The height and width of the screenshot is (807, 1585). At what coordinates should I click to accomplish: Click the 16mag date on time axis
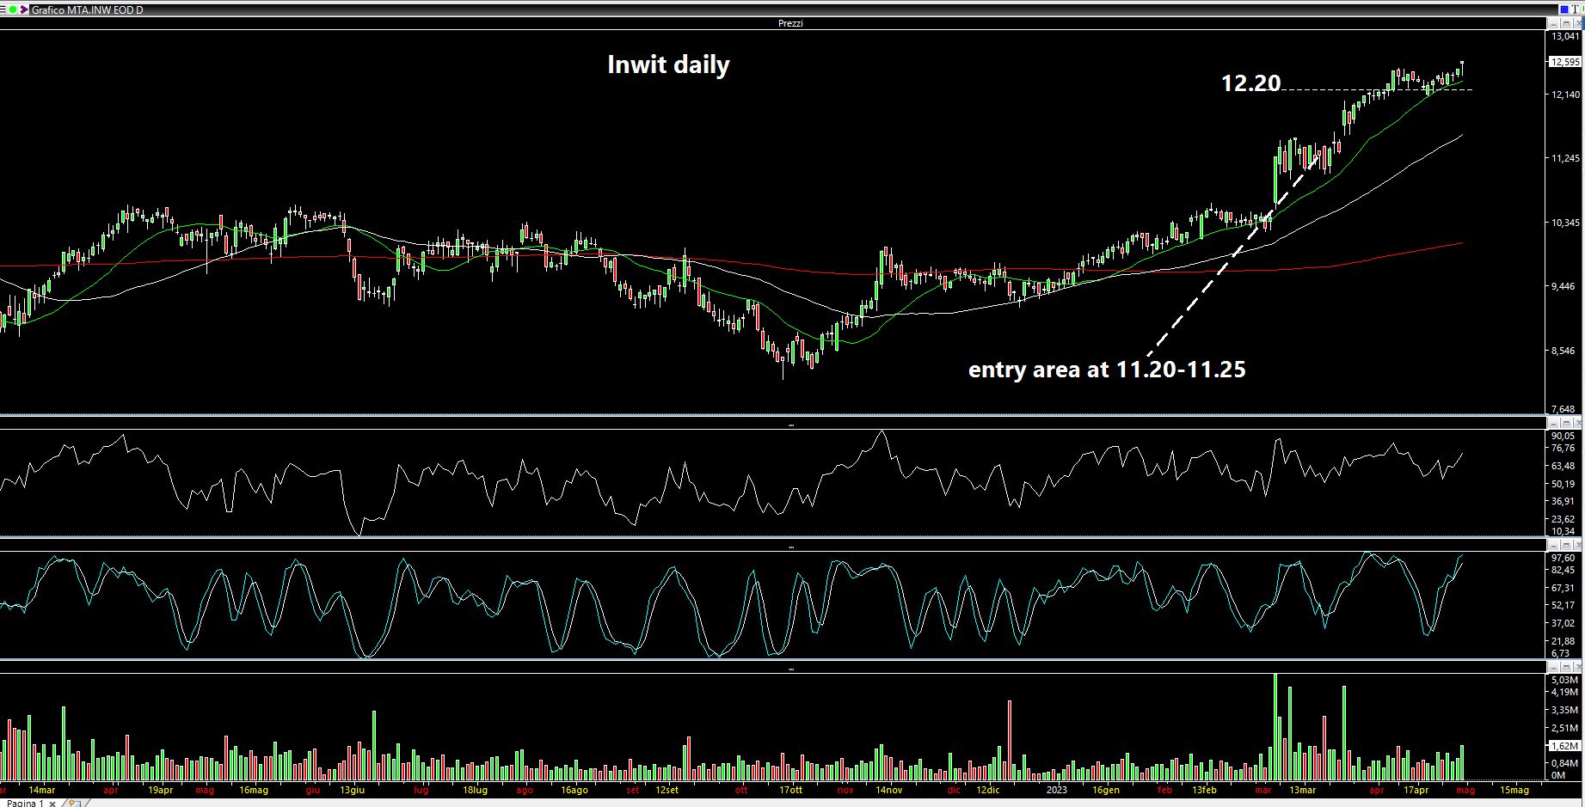[254, 790]
